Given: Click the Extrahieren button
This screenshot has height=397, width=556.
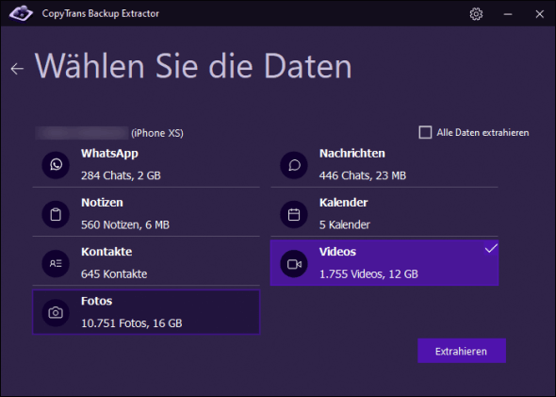Looking at the screenshot, I should [462, 351].
